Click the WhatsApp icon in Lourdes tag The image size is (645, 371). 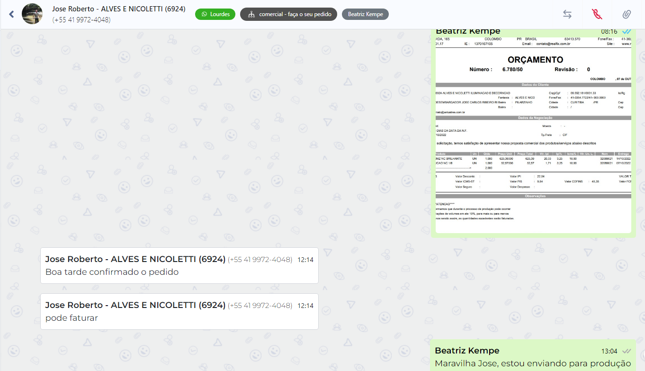(x=204, y=14)
